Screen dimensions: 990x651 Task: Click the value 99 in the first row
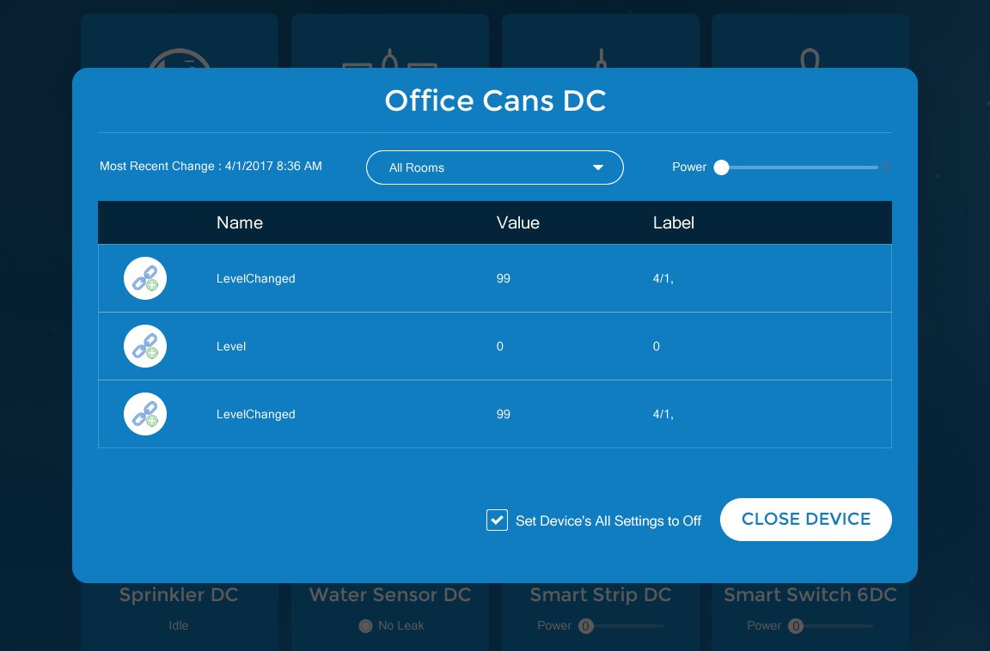(x=504, y=278)
